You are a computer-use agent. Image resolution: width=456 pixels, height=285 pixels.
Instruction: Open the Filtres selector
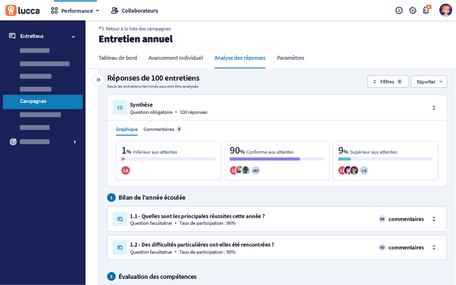point(388,82)
